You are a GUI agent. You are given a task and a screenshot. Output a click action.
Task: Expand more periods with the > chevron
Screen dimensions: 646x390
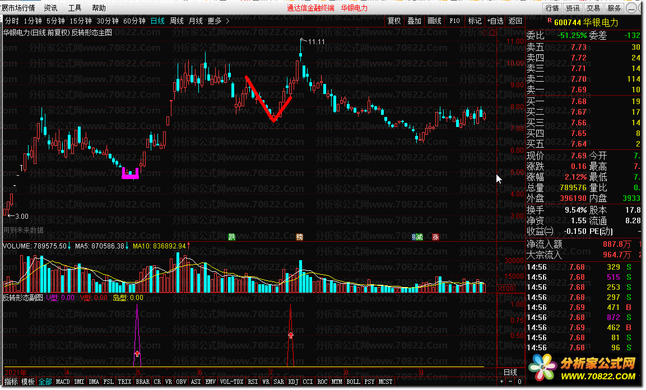click(x=228, y=21)
